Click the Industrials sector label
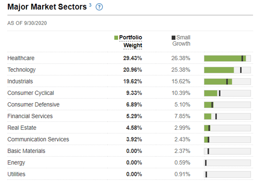The height and width of the screenshot is (196, 260). [x=20, y=81]
